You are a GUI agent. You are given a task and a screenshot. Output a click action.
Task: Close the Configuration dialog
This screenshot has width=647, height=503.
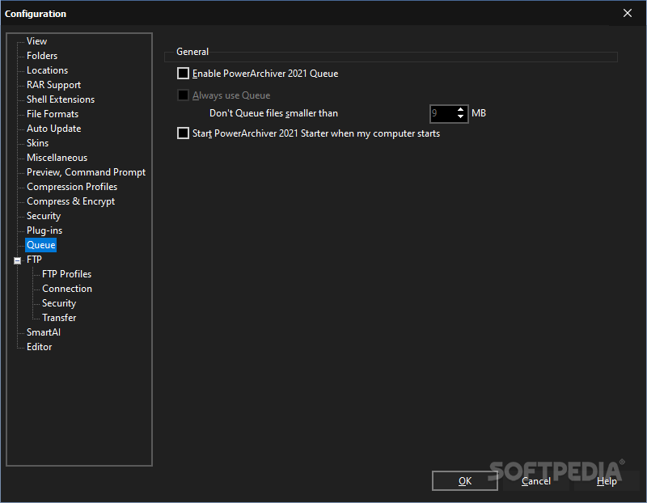pyautogui.click(x=628, y=13)
